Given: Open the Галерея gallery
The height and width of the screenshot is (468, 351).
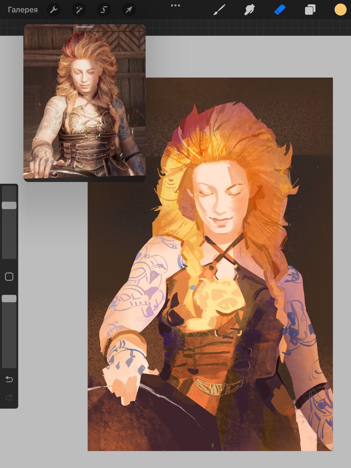Looking at the screenshot, I should 23,10.
